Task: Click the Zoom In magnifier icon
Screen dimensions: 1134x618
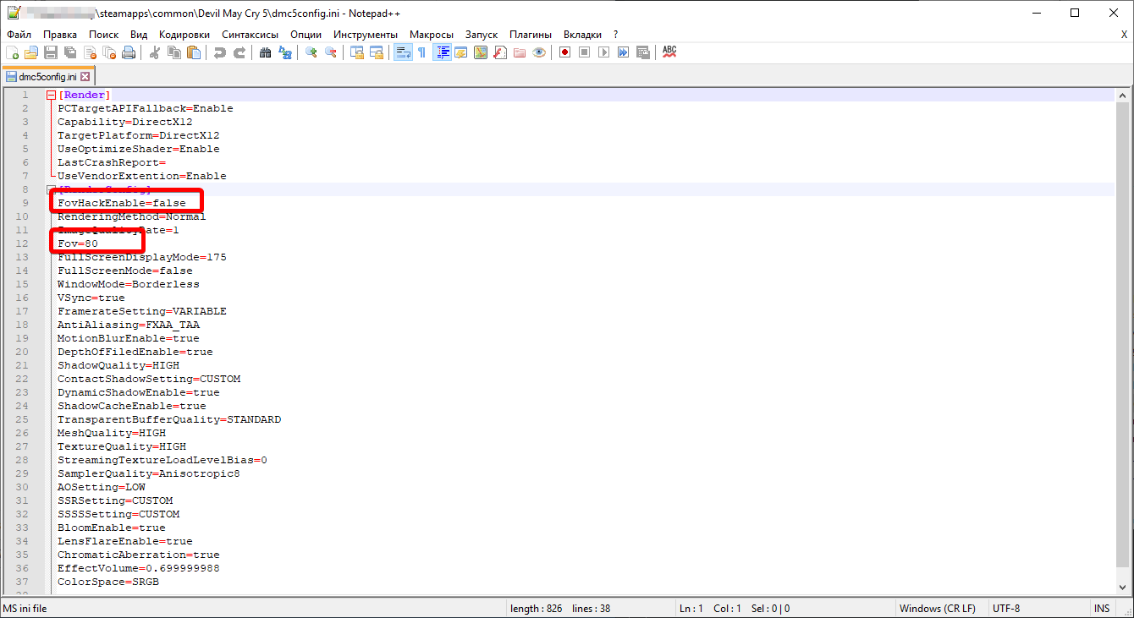Action: click(x=311, y=52)
